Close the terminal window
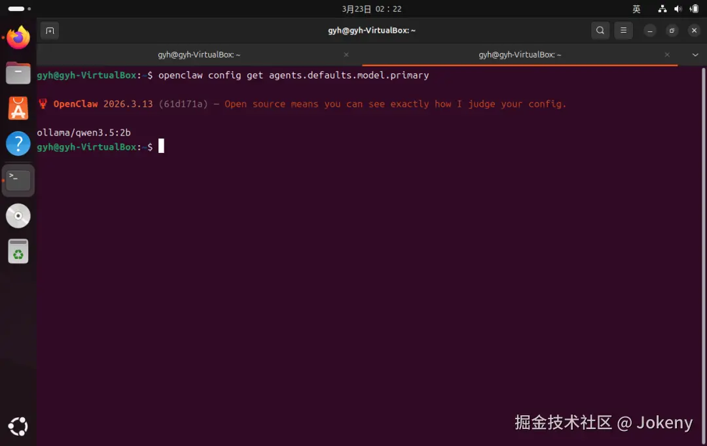 (694, 31)
